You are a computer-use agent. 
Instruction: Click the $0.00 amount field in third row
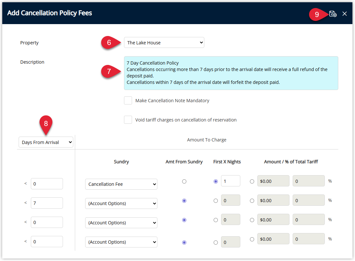273,219
